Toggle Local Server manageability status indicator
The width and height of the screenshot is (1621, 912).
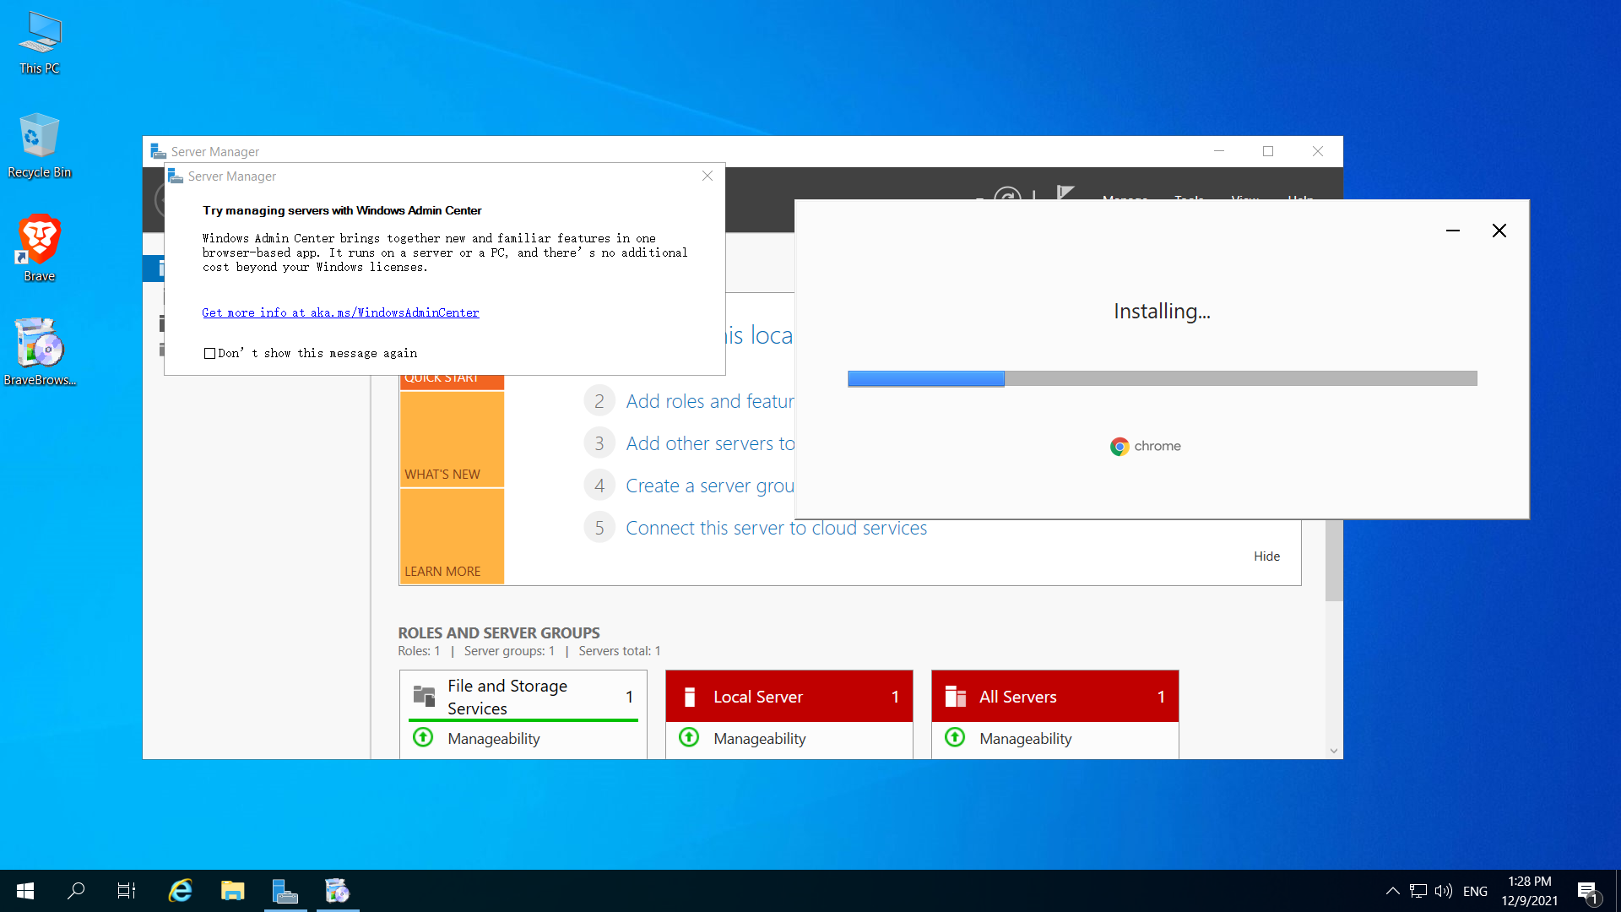click(691, 738)
